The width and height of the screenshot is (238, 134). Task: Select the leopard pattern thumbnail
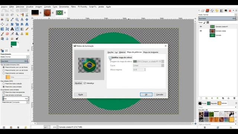pyautogui.click(x=201, y=114)
